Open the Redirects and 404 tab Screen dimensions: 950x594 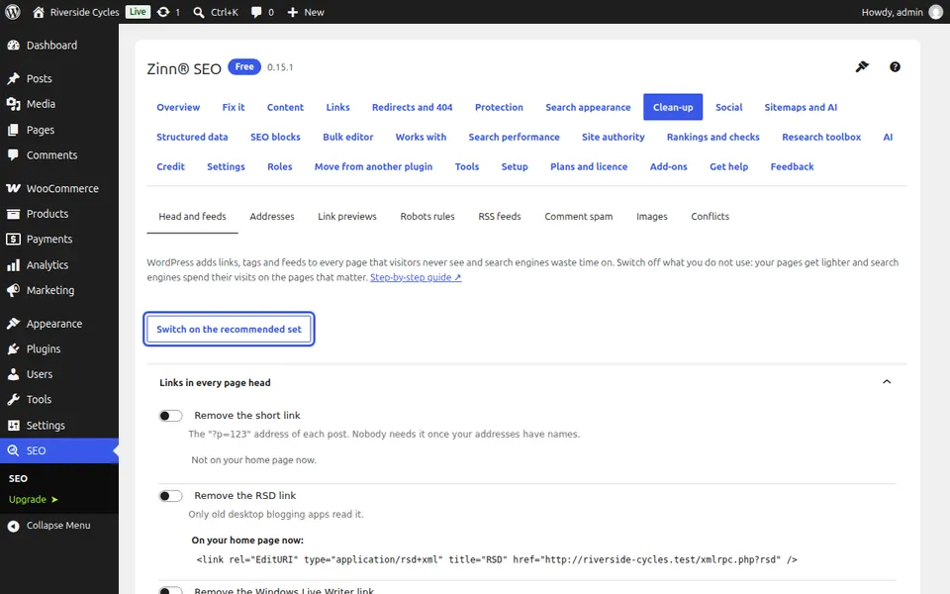point(412,107)
